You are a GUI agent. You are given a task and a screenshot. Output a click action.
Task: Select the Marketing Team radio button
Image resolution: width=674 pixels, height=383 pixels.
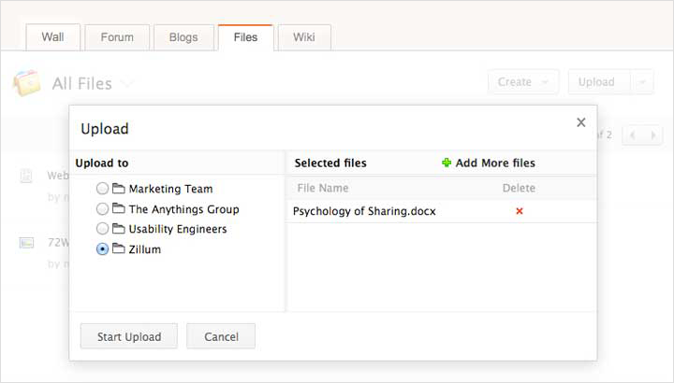pyautogui.click(x=102, y=189)
